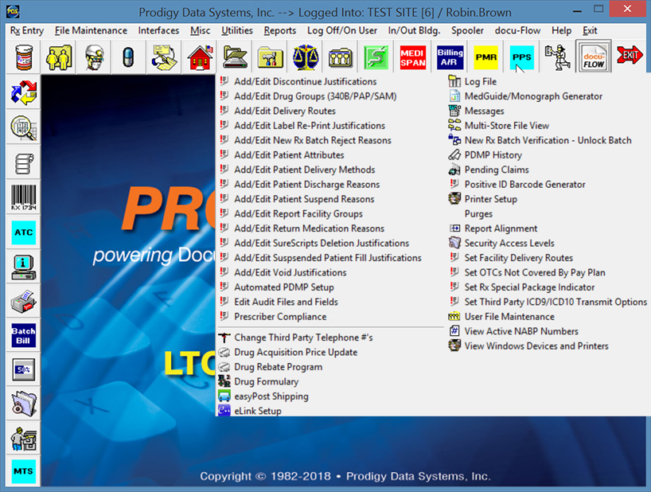Expand the Purges submenu entry
This screenshot has height=492, width=651.
tap(478, 214)
